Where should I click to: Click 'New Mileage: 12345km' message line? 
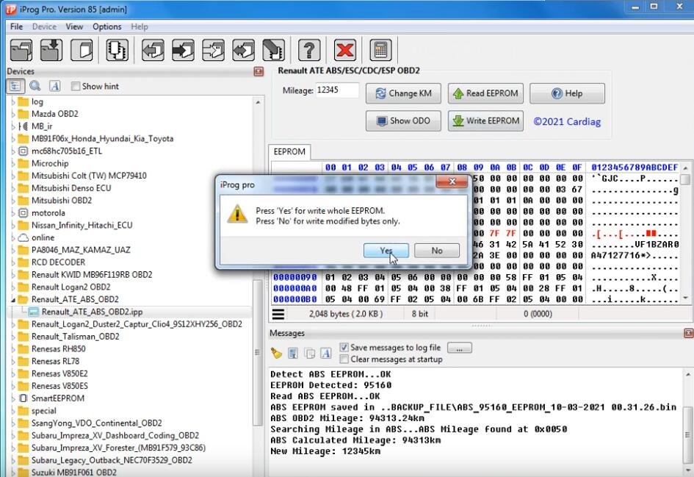coord(325,451)
